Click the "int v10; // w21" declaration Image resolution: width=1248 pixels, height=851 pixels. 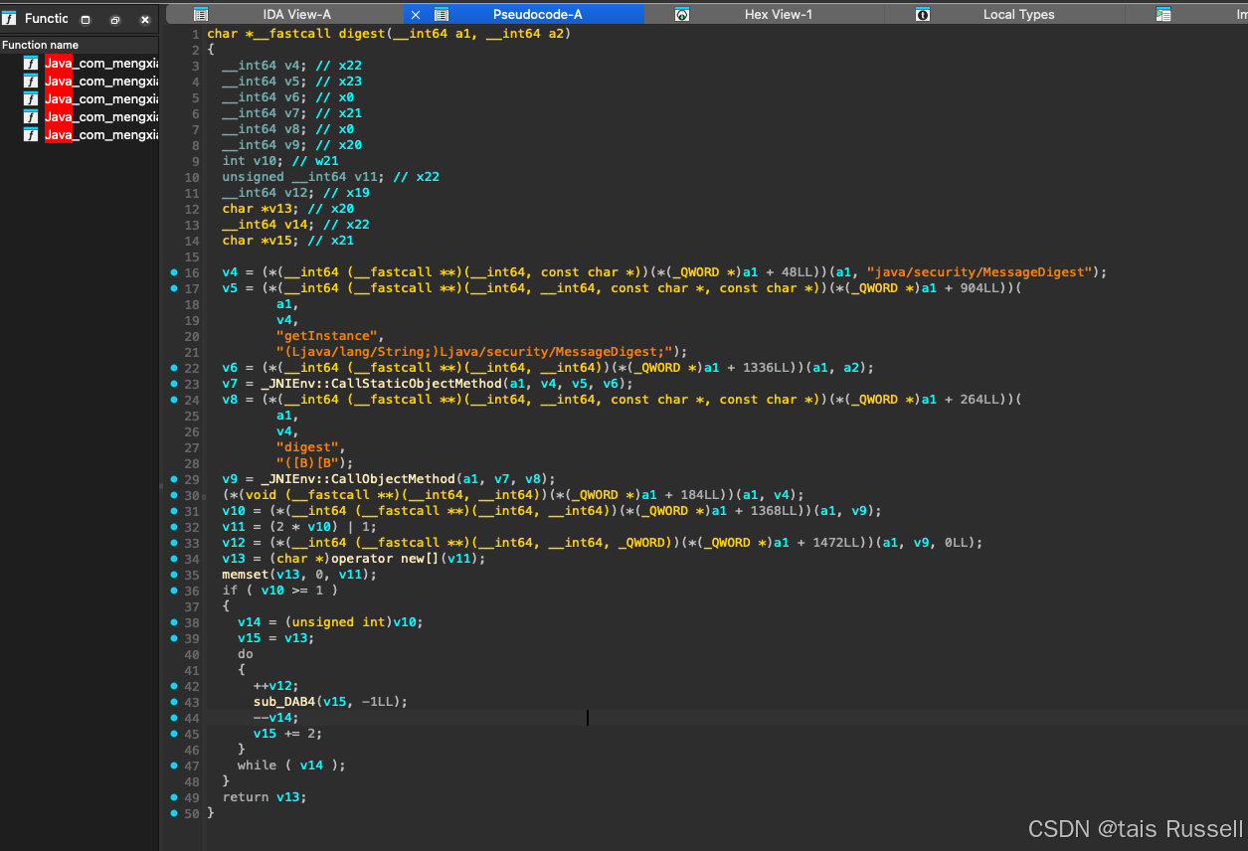click(x=280, y=161)
